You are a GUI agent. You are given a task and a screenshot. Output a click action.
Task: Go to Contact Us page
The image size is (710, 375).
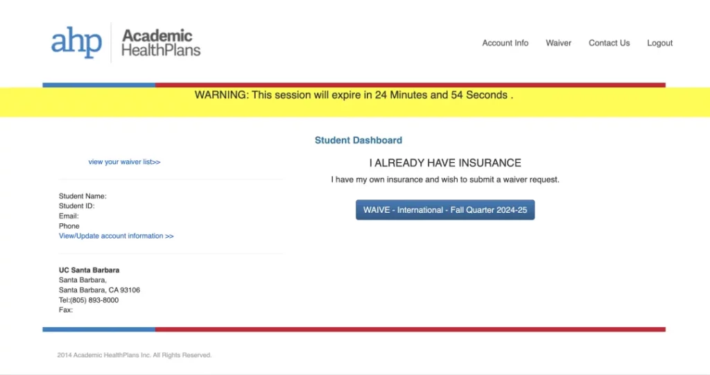tap(609, 43)
